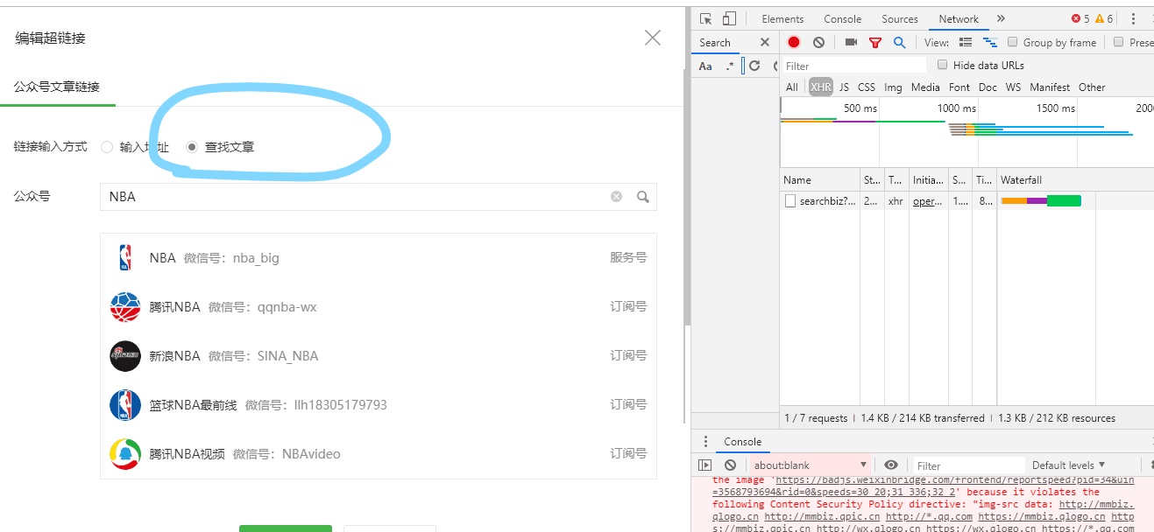Click the console live expression eye icon

tap(891, 465)
